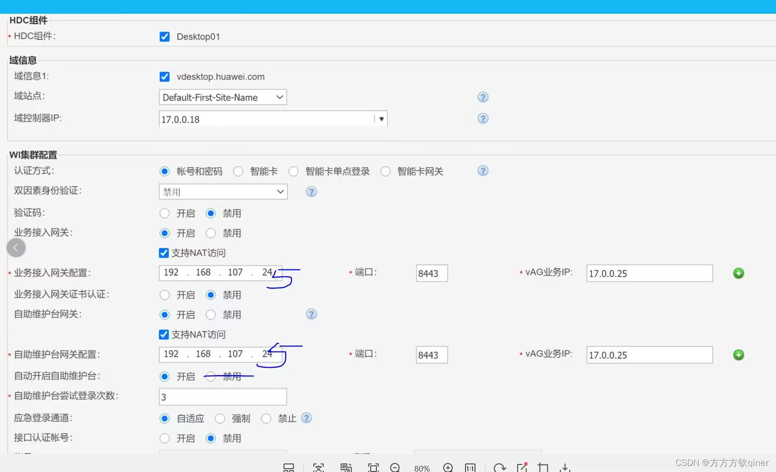Click the fit-to-screen icon in bottom toolbar
The image size is (776, 472).
[374, 468]
